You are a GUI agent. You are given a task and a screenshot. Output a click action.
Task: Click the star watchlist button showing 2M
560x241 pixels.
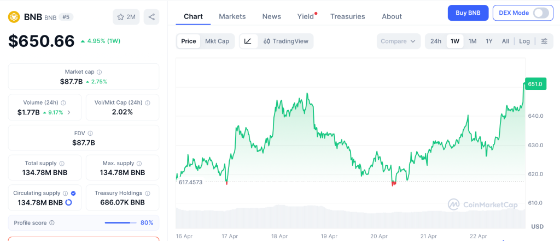[126, 17]
